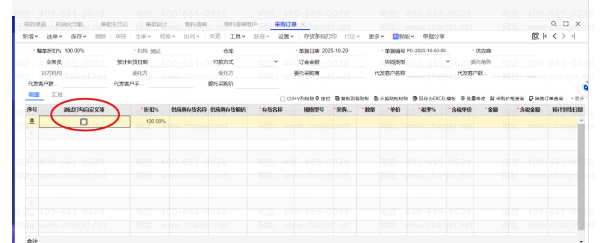Viewport: 600px width, 243px height.
Task: Open the 生单 dropdown
Action: (144, 36)
